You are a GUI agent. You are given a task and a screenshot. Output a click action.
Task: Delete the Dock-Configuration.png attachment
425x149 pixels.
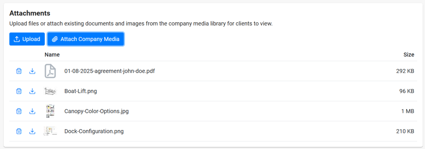click(19, 132)
